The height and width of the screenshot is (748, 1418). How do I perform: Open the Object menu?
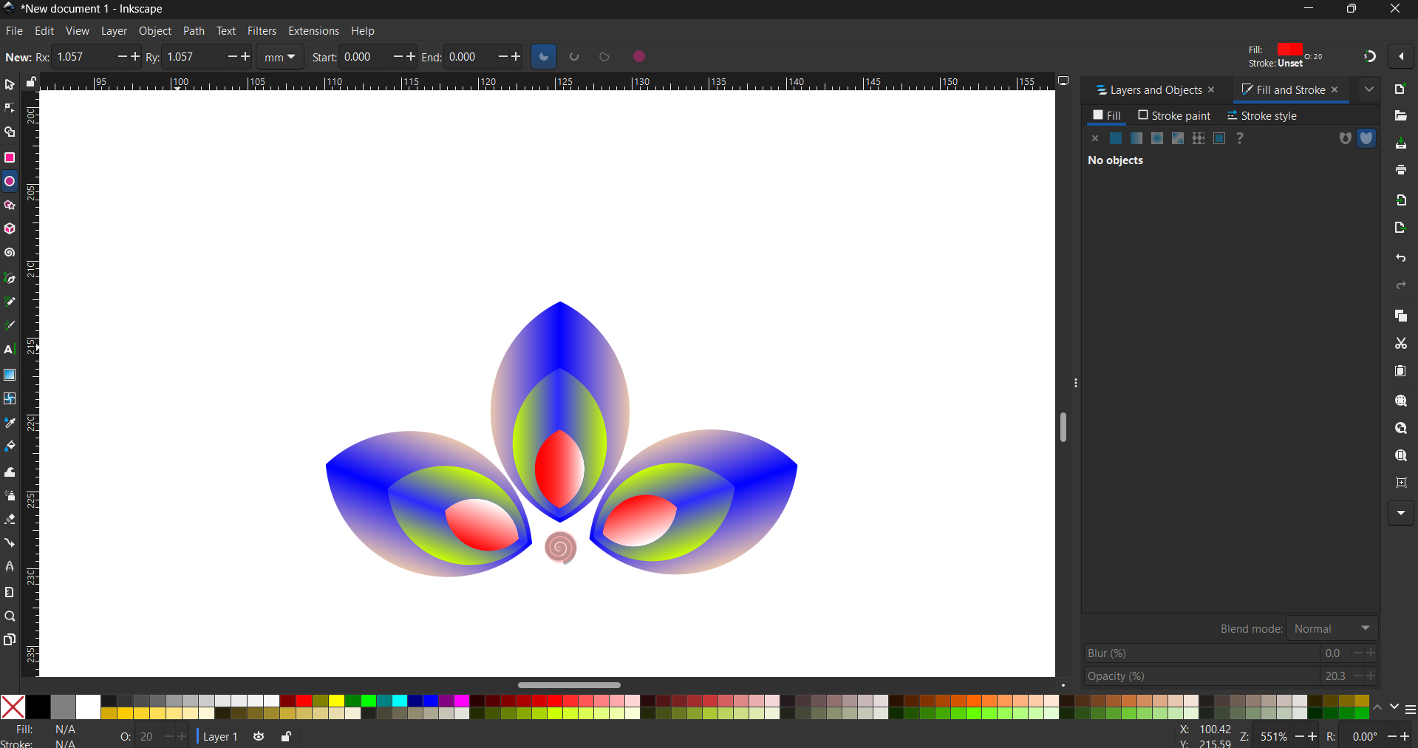pyautogui.click(x=155, y=31)
